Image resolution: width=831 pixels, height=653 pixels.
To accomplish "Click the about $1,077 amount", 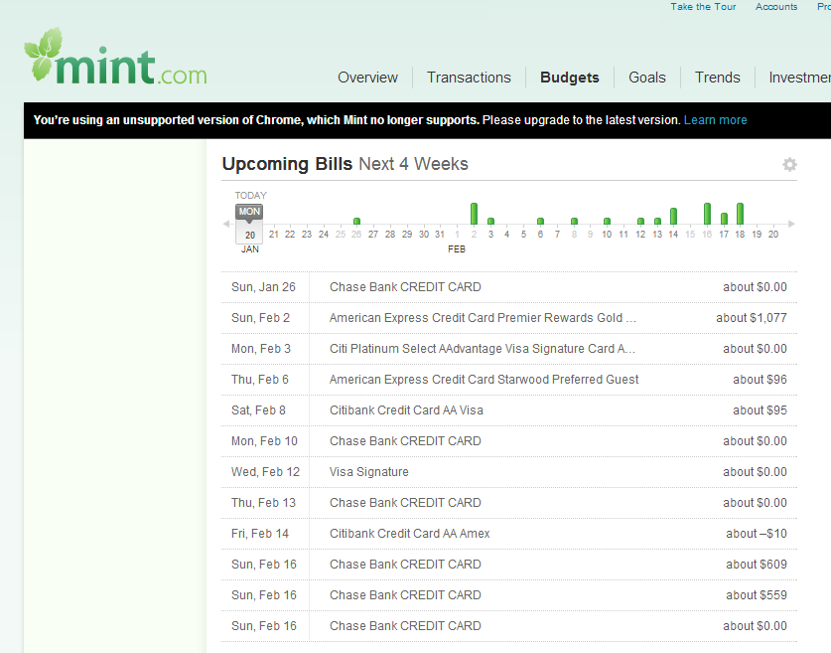I will pyautogui.click(x=751, y=318).
